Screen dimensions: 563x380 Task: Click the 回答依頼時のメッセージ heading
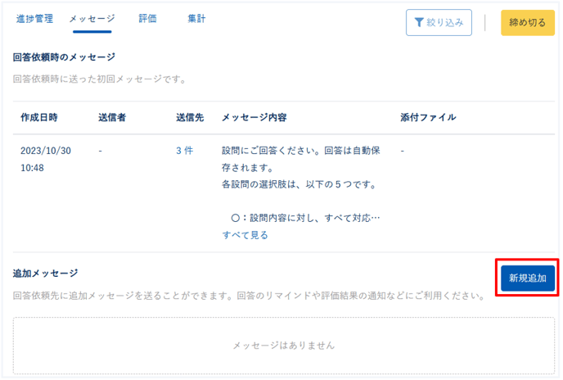(64, 57)
